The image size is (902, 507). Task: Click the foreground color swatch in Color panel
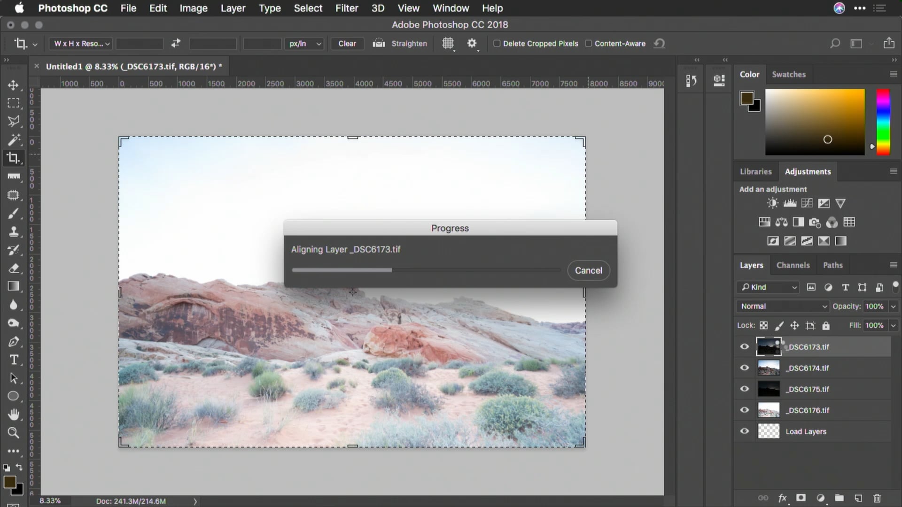click(x=746, y=98)
